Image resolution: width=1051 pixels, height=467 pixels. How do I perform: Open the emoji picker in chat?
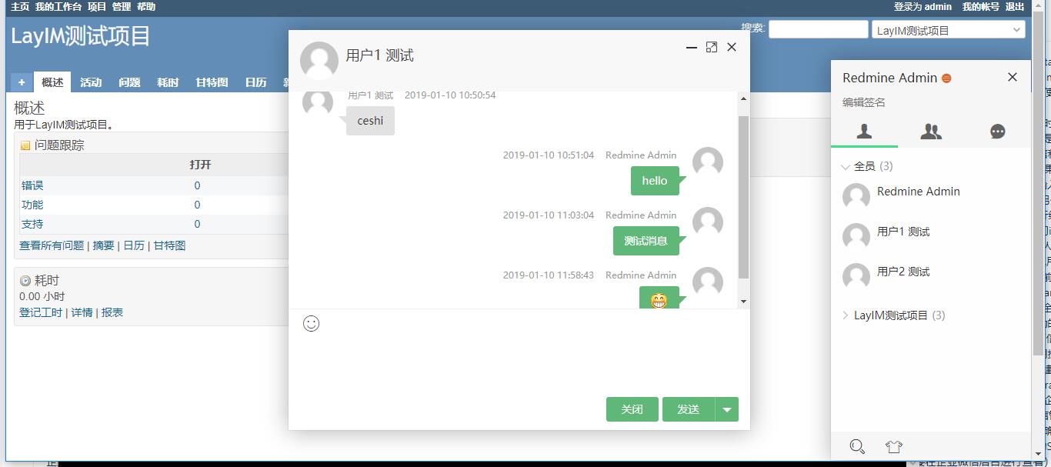click(x=311, y=323)
